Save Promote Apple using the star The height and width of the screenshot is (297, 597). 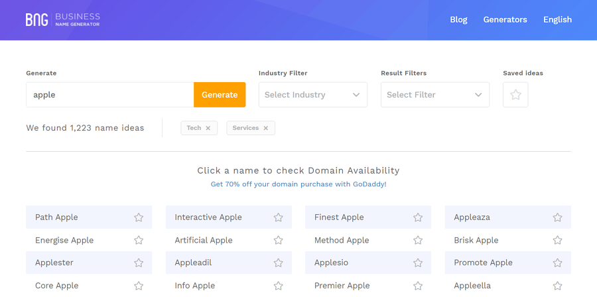pyautogui.click(x=557, y=263)
